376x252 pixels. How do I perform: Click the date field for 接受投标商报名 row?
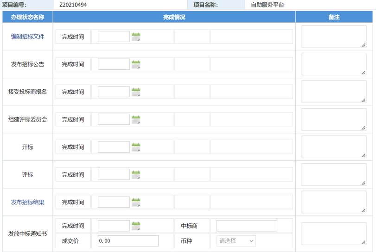tap(114, 92)
